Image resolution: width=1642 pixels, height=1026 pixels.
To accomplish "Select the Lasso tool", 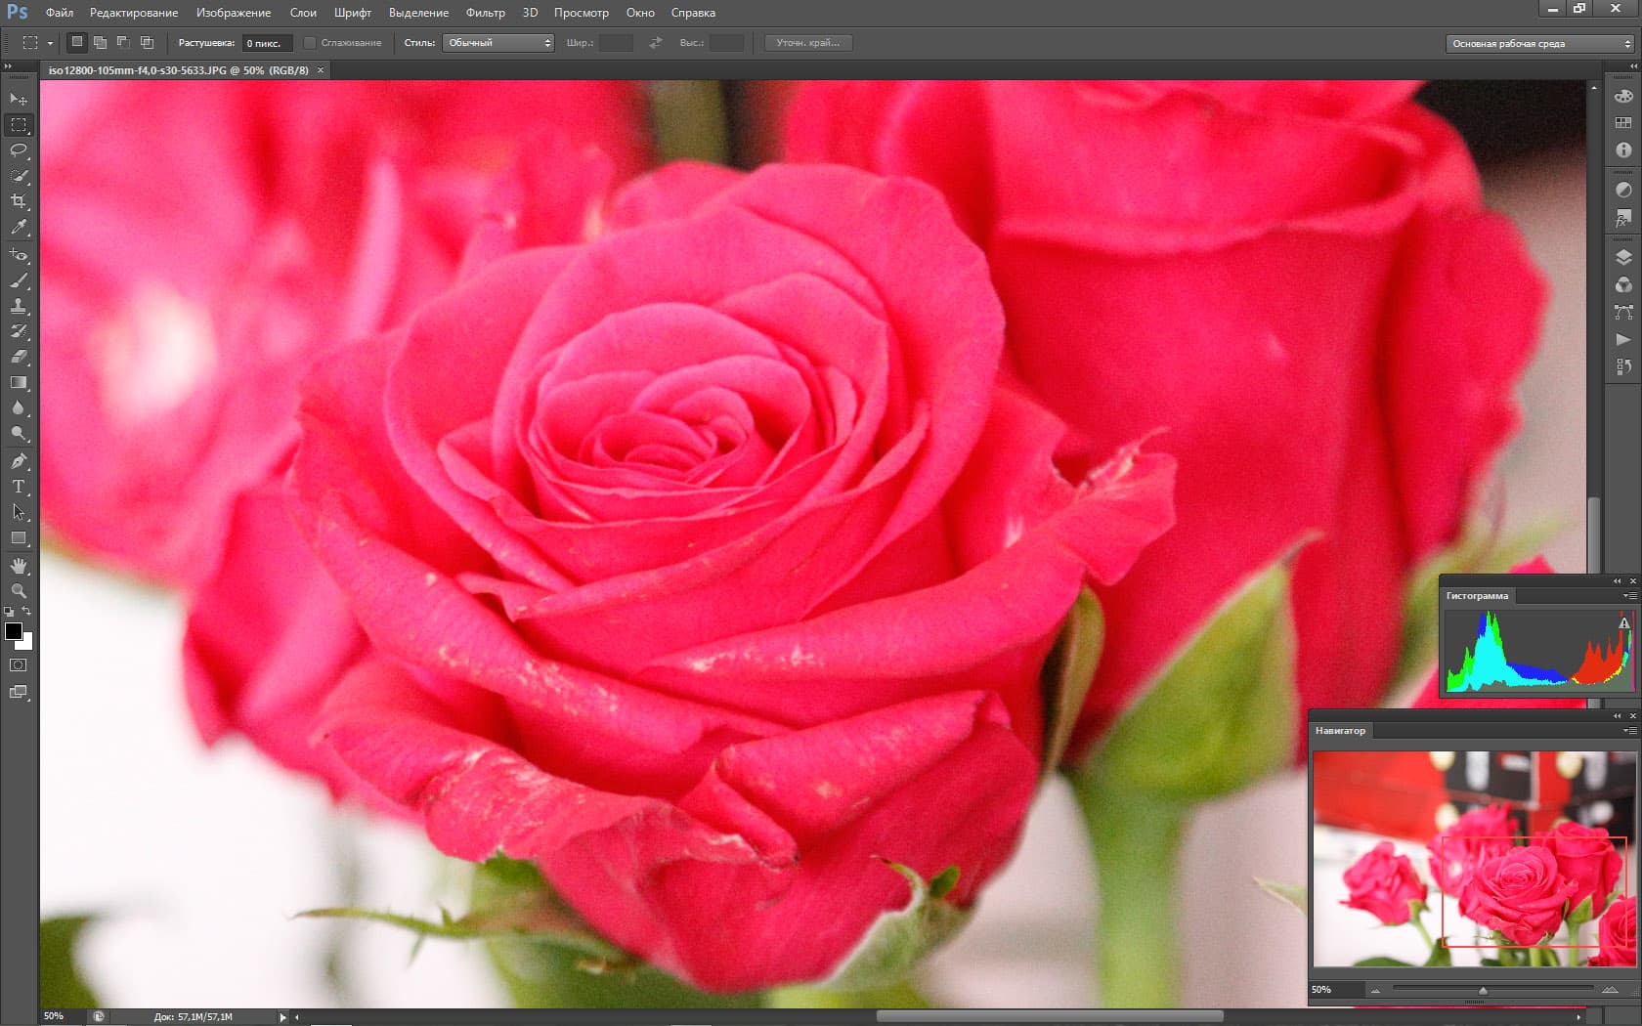I will (19, 150).
